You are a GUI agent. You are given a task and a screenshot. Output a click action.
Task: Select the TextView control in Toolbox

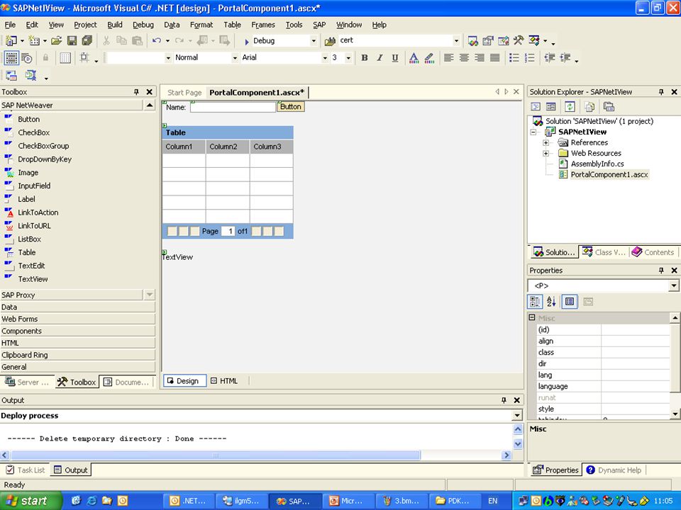(x=33, y=279)
